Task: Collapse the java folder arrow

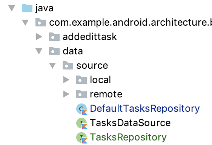Action: point(12,8)
